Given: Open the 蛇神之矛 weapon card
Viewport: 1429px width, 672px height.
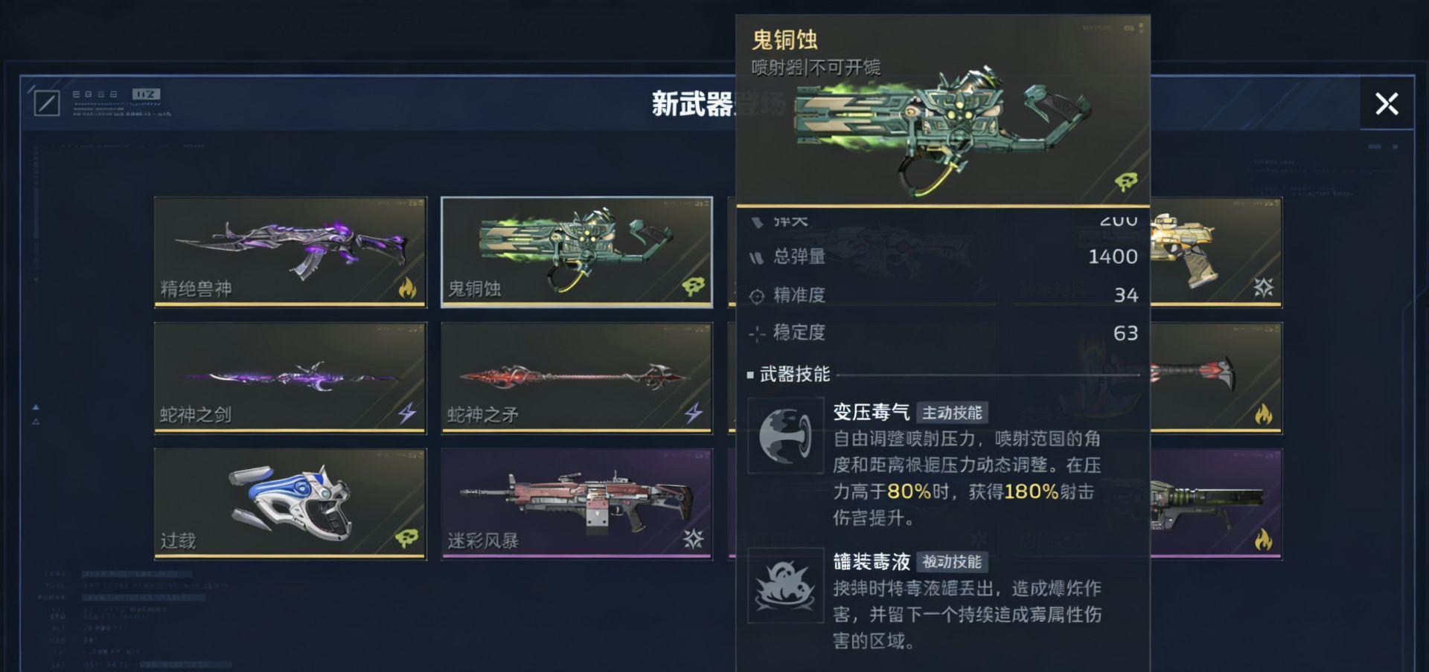Looking at the screenshot, I should coord(577,378).
